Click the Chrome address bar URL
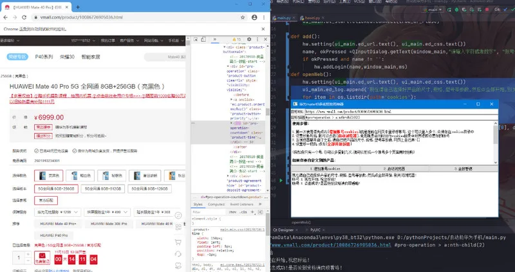The height and width of the screenshot is (272, 515). coord(82,17)
